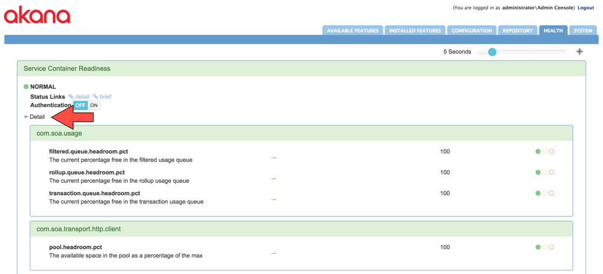The width and height of the screenshot is (603, 274).
Task: Click the red status circle for rollup.queue.headroom.pct
Action: click(551, 173)
